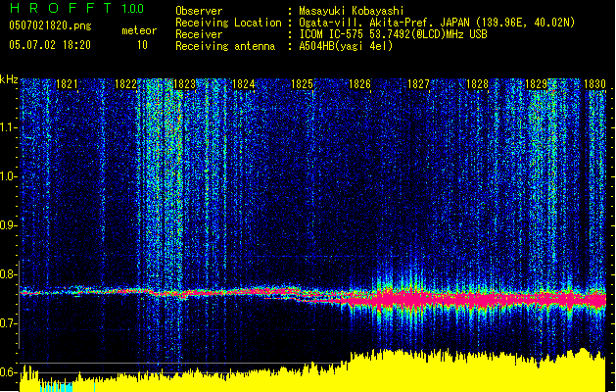Image resolution: width=616 pixels, height=392 pixels.
Task: Click the Receiver label
Action: click(199, 34)
